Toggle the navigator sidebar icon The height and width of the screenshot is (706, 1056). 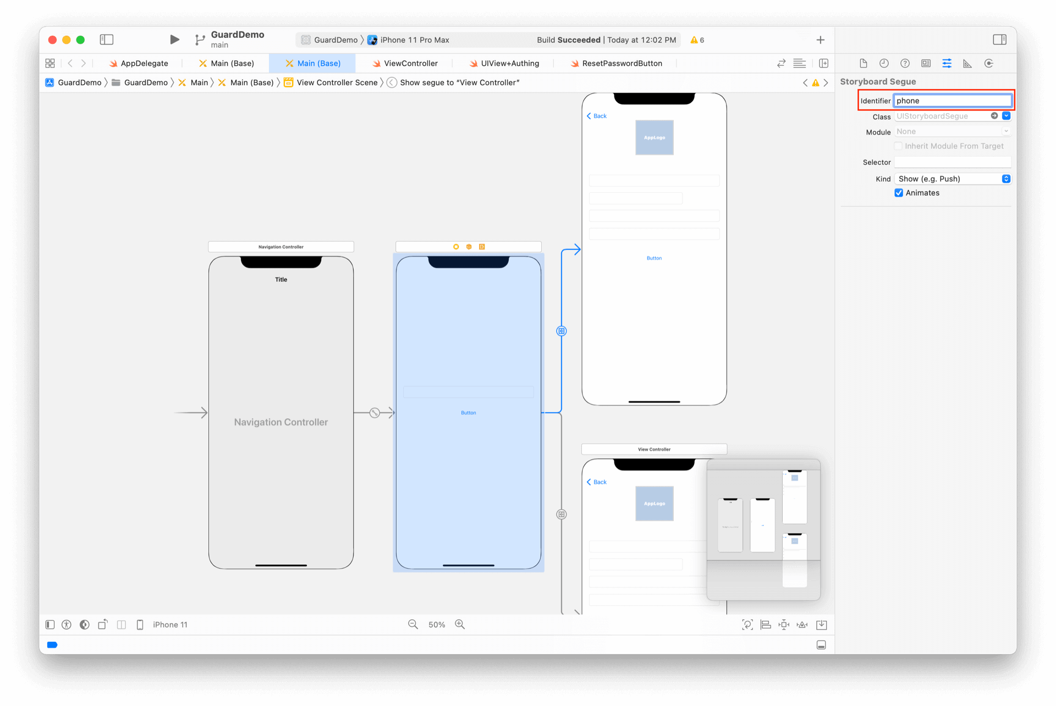(x=106, y=40)
